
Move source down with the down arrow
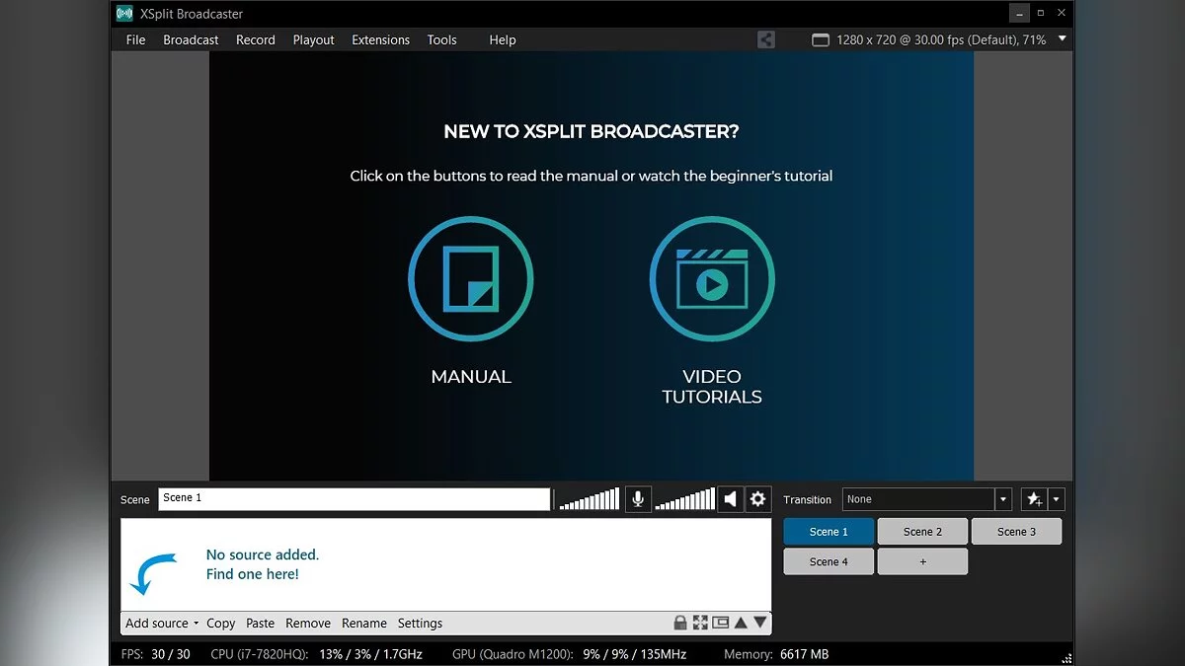(759, 623)
